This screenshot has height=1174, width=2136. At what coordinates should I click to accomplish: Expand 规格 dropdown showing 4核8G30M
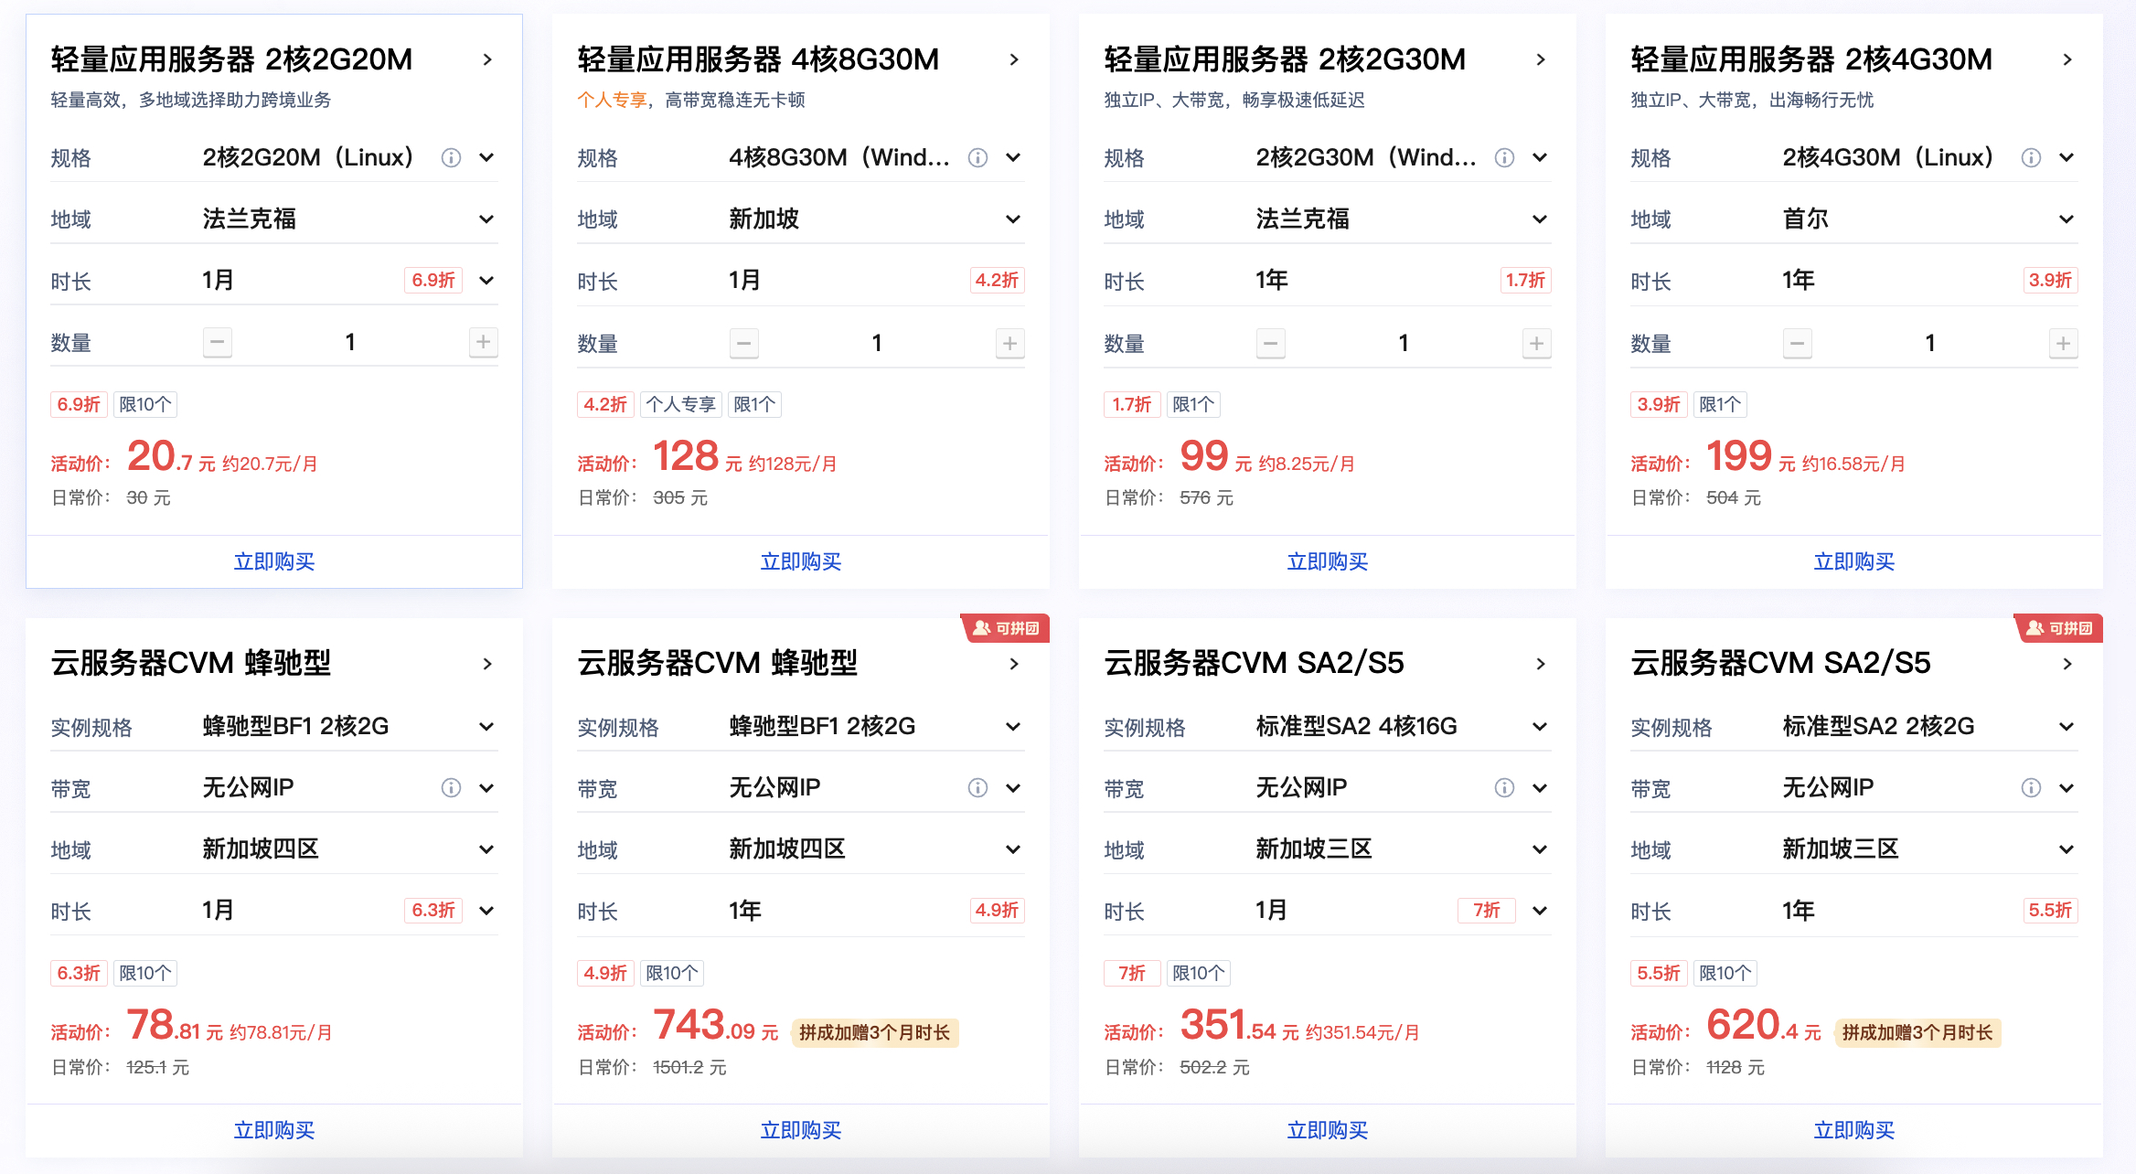click(1013, 157)
